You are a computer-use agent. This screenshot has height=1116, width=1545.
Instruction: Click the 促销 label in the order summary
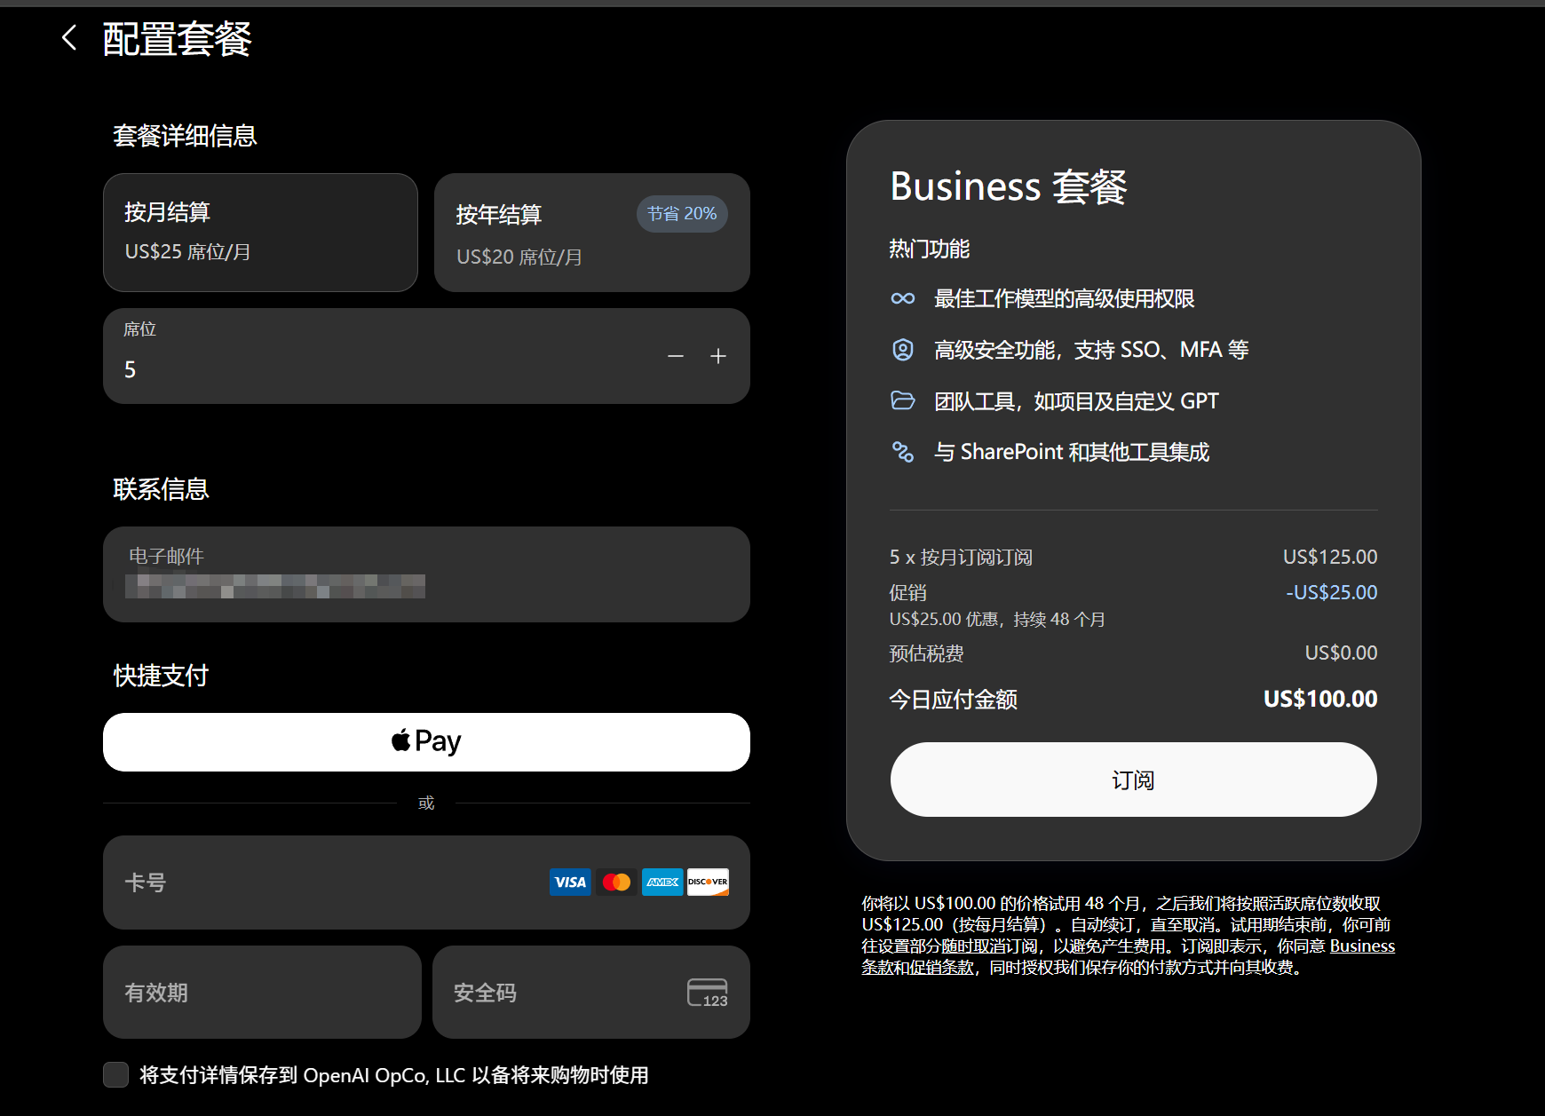click(x=908, y=592)
